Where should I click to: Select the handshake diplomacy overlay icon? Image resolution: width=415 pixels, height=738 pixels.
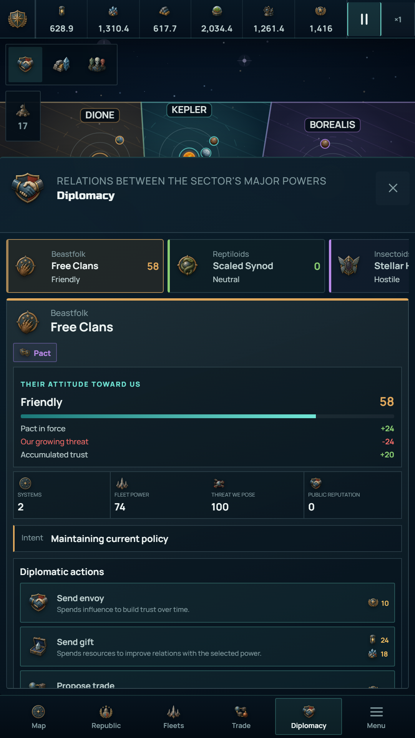tap(25, 65)
